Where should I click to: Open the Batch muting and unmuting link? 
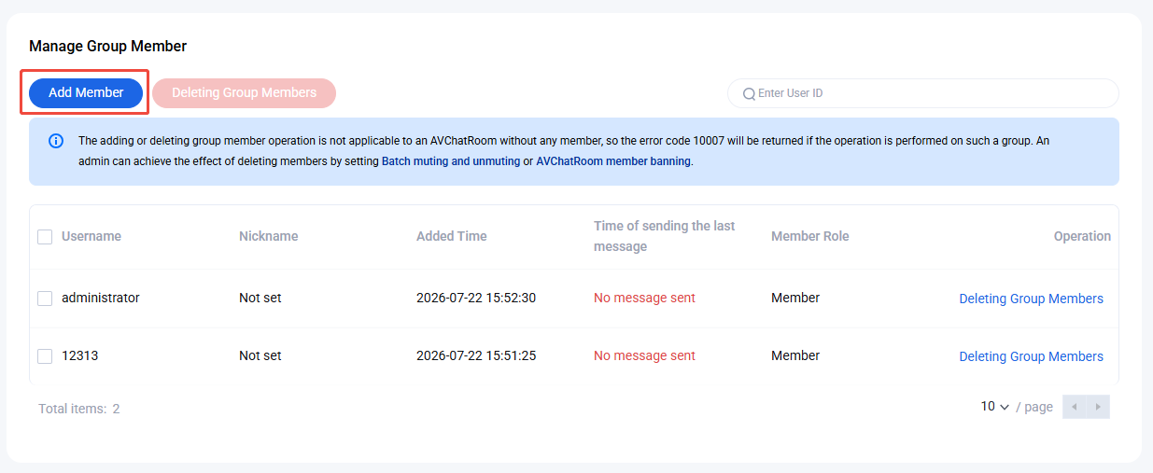[x=450, y=161]
